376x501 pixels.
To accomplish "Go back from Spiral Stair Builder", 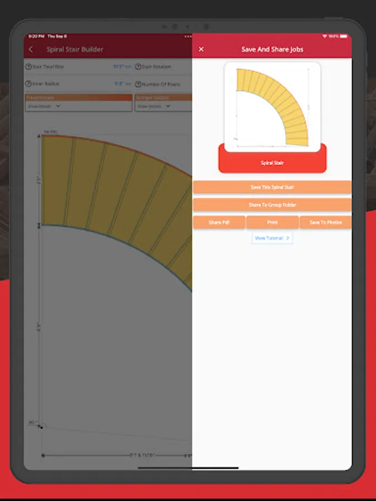I will [x=31, y=49].
